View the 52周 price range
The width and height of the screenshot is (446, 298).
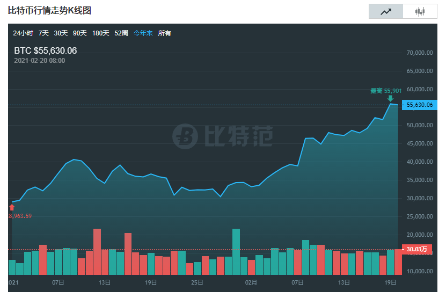(121, 33)
